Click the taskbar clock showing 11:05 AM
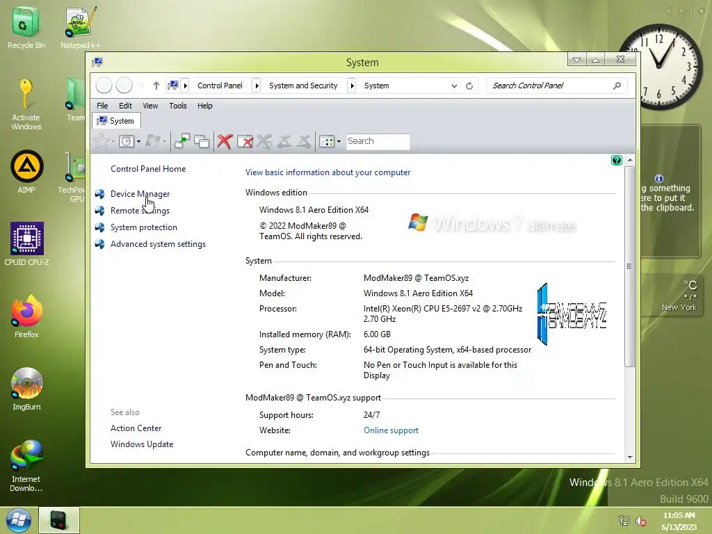Screen dimensions: 712x534 pyautogui.click(x=679, y=521)
